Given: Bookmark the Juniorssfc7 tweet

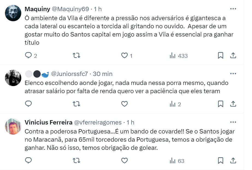Looking at the screenshot, I should click(221, 104).
